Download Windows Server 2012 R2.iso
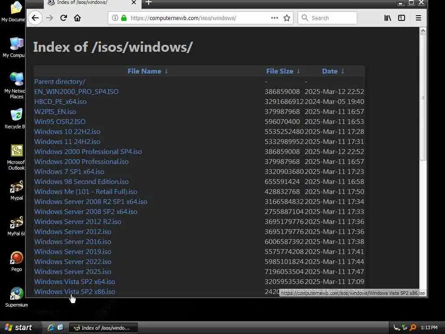Screen dimensions: 445x334 tap(78, 221)
